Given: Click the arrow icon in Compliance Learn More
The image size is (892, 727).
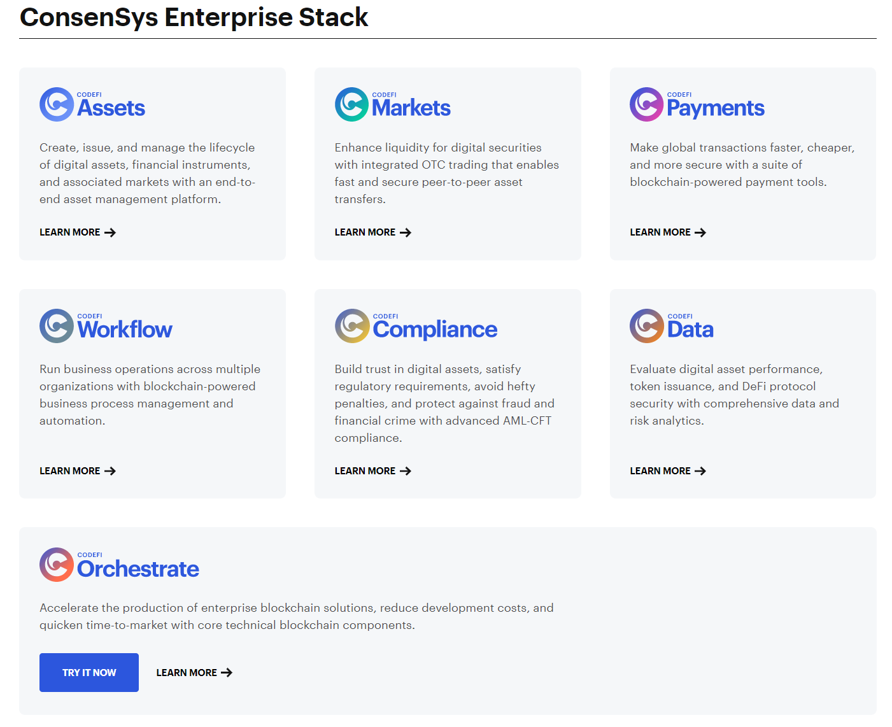Looking at the screenshot, I should [x=406, y=471].
